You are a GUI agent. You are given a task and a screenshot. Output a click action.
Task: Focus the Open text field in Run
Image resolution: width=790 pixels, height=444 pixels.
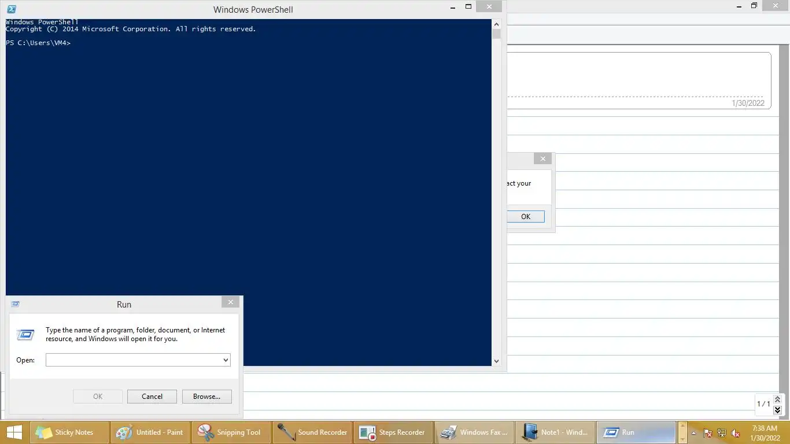pyautogui.click(x=134, y=360)
